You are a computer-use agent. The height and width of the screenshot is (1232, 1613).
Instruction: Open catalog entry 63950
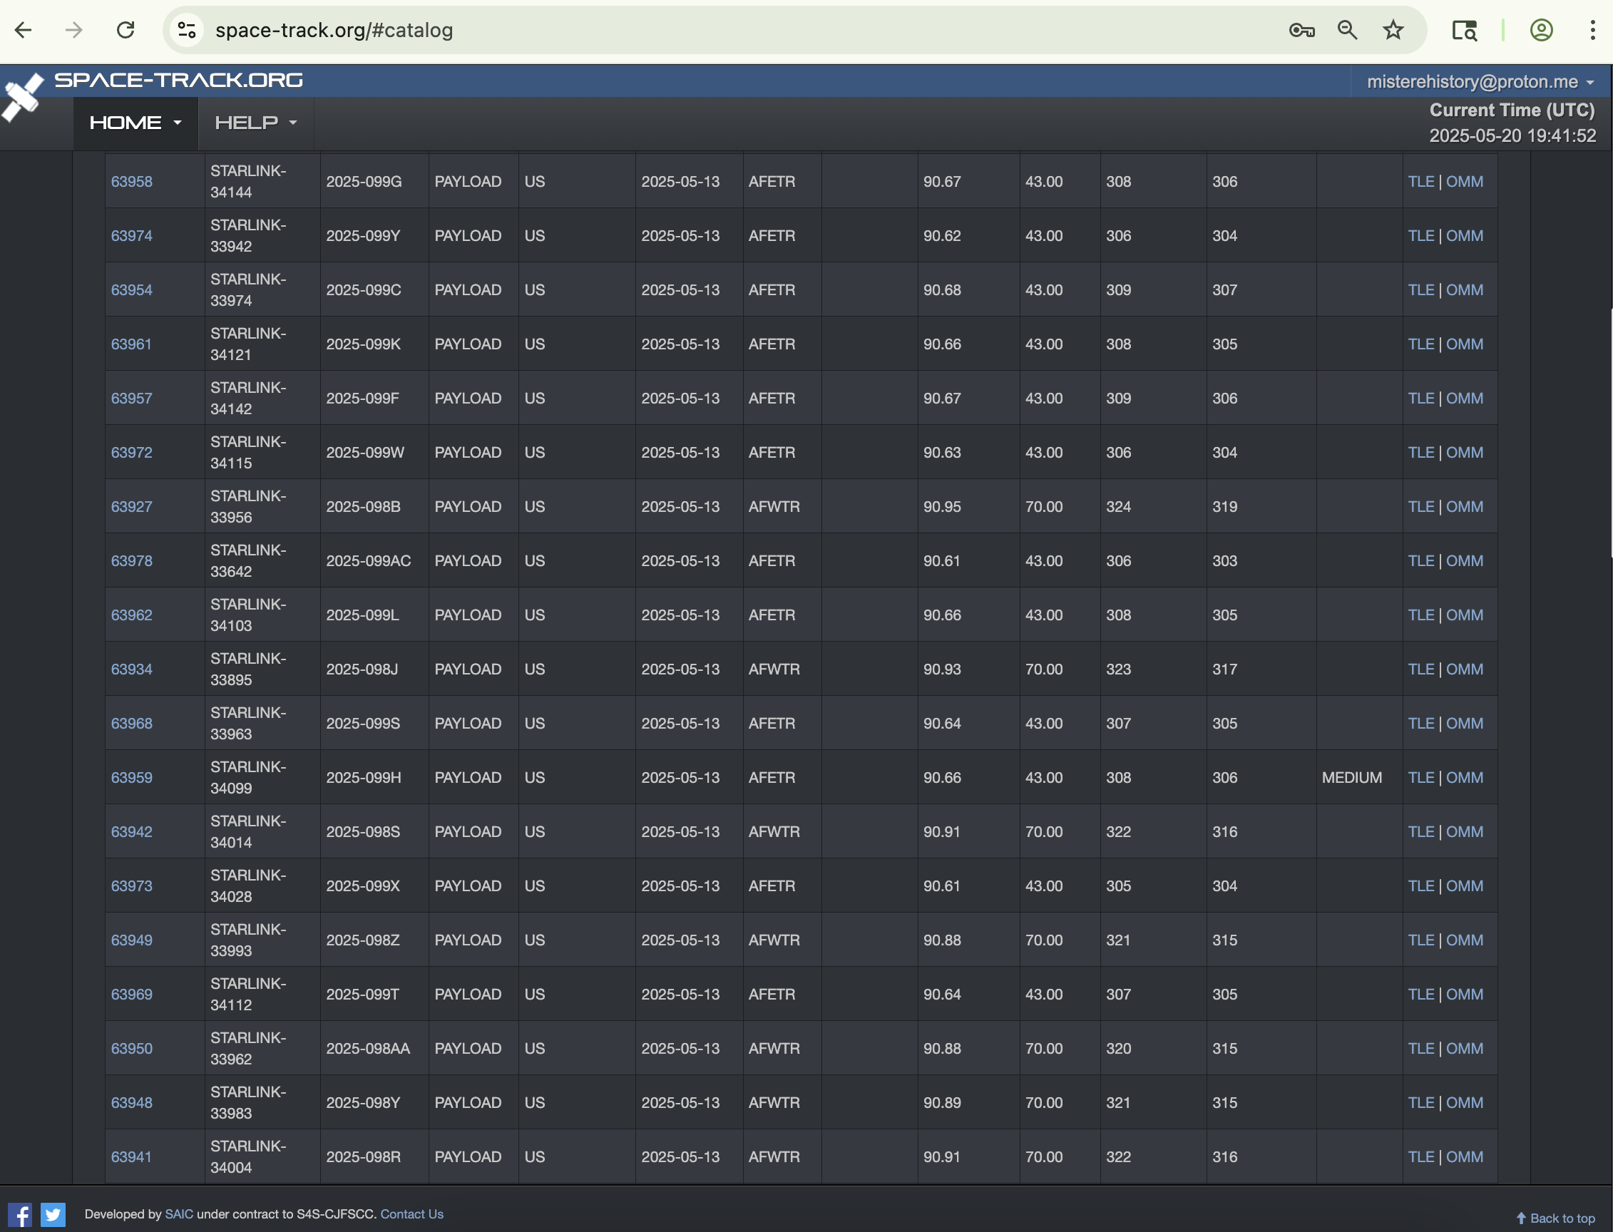131,1050
